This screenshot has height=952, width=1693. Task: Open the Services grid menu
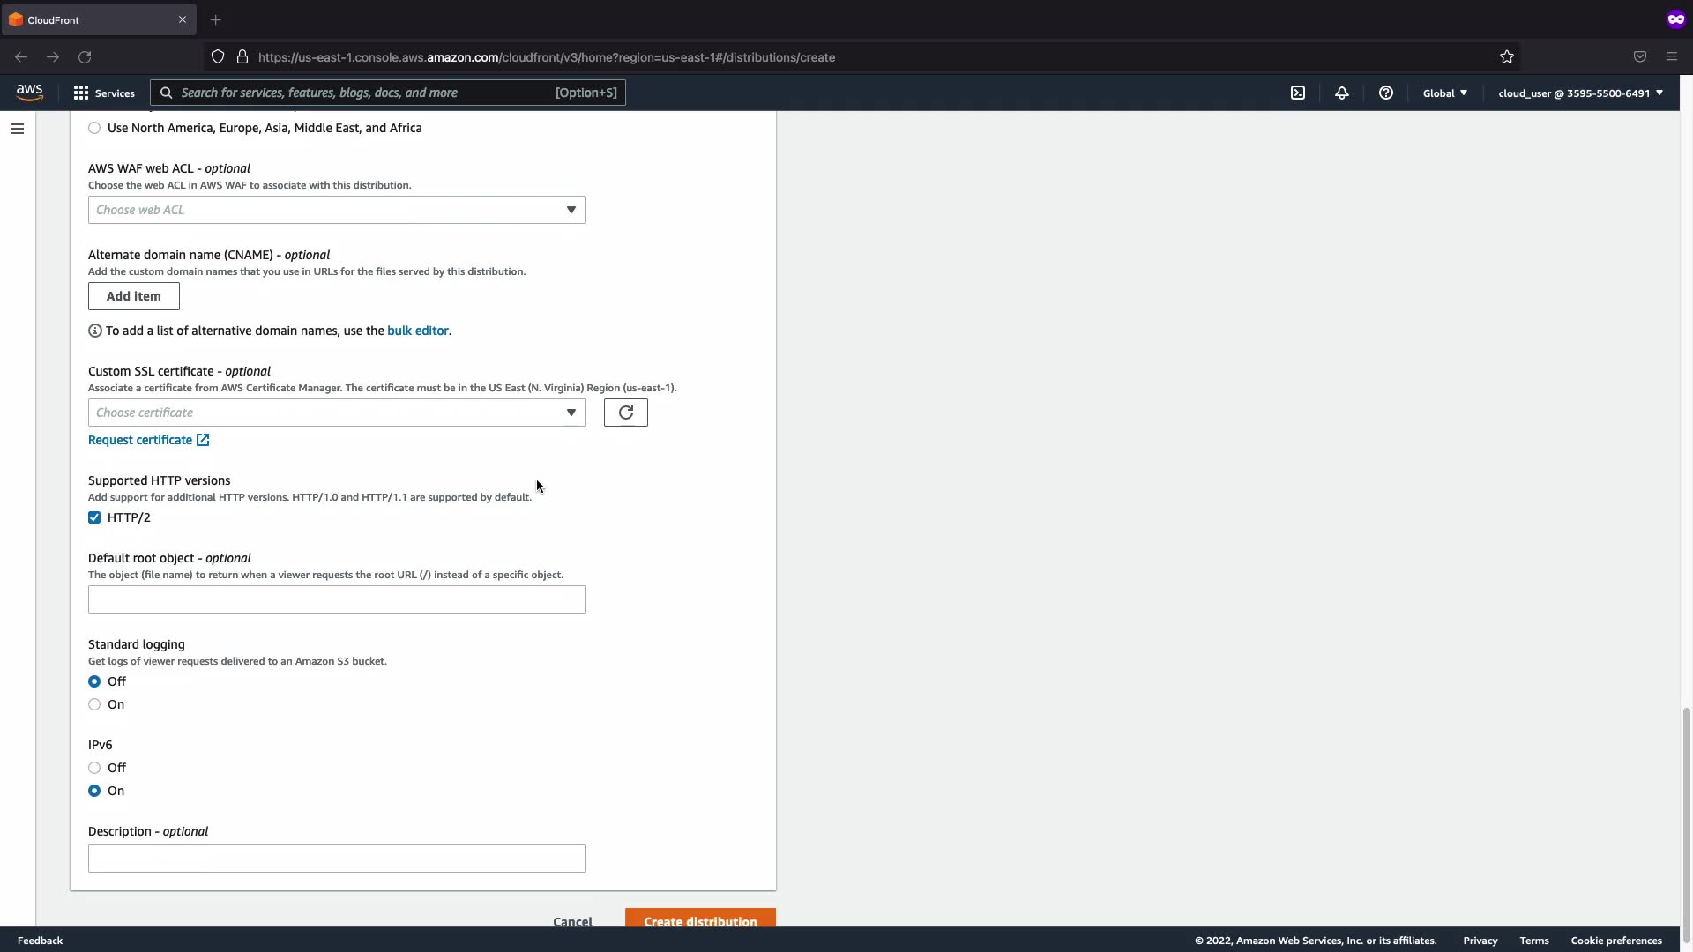pos(104,93)
